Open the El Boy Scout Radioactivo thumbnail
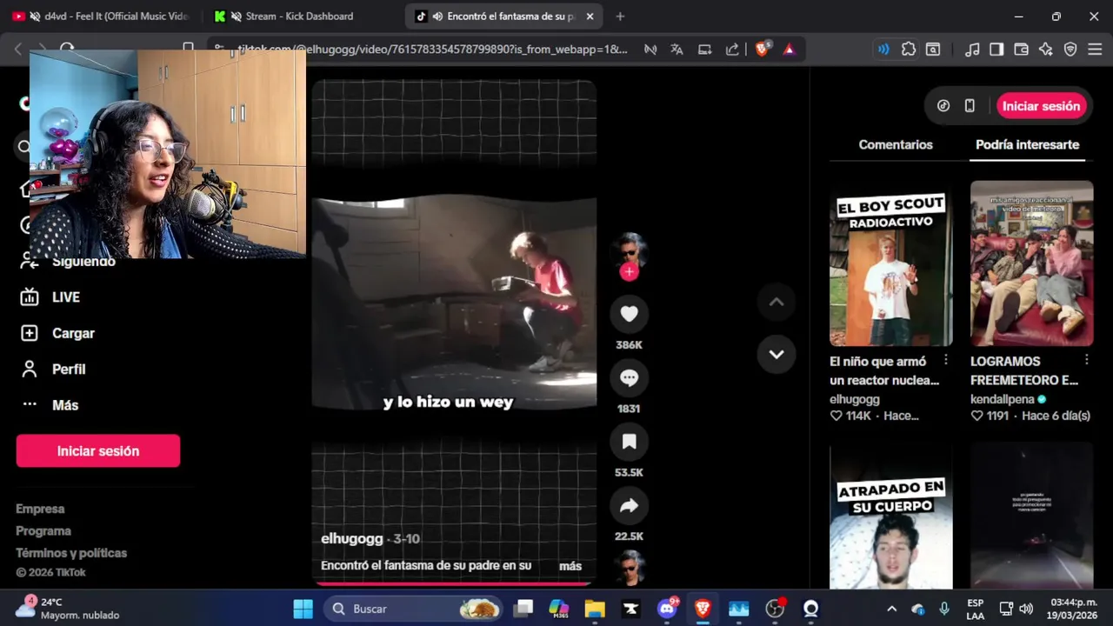Image resolution: width=1113 pixels, height=626 pixels. pos(890,263)
